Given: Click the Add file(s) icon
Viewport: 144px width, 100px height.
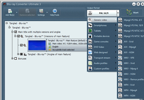Looking at the screenshot, I should point(10,11).
